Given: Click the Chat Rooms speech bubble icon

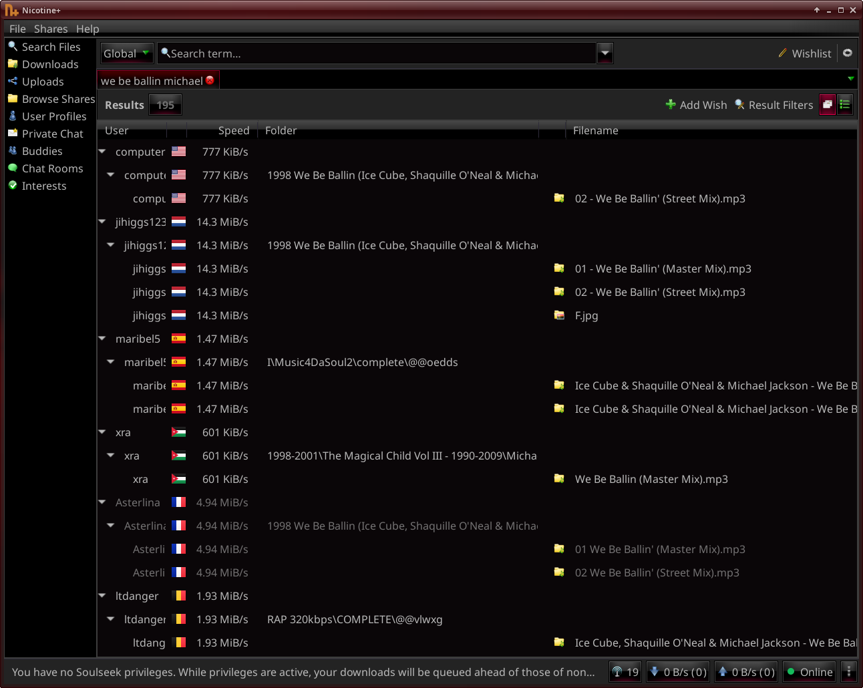Looking at the screenshot, I should pos(13,168).
